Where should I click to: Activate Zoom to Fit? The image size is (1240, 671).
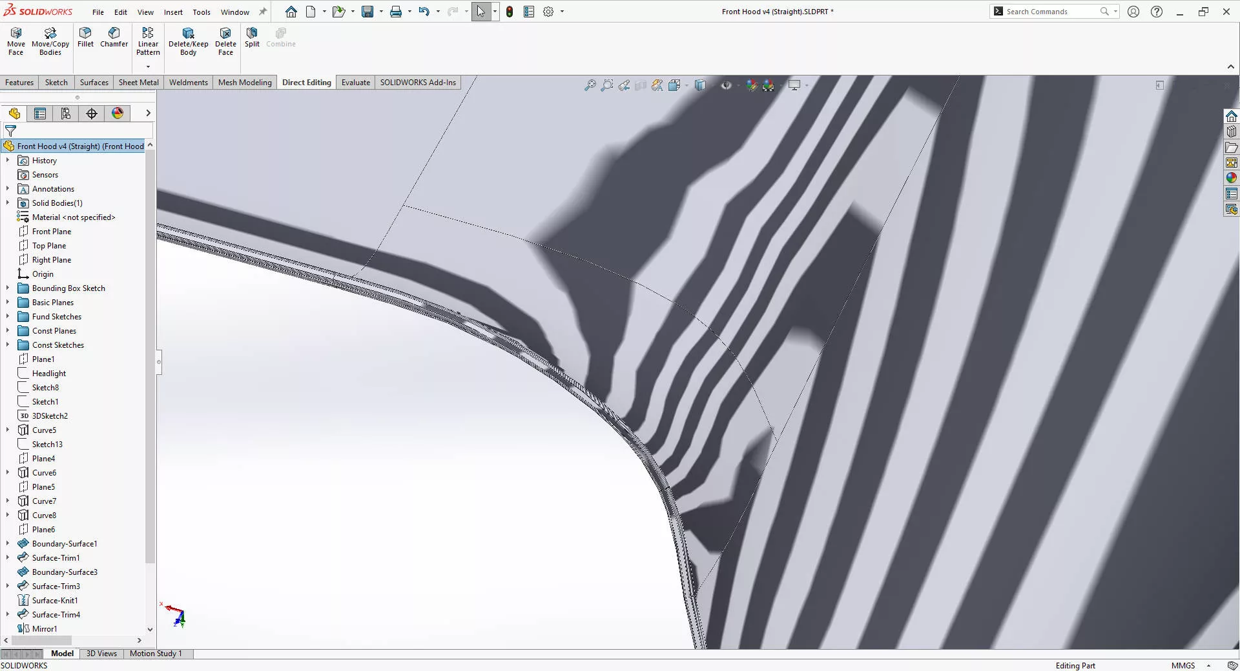[590, 85]
